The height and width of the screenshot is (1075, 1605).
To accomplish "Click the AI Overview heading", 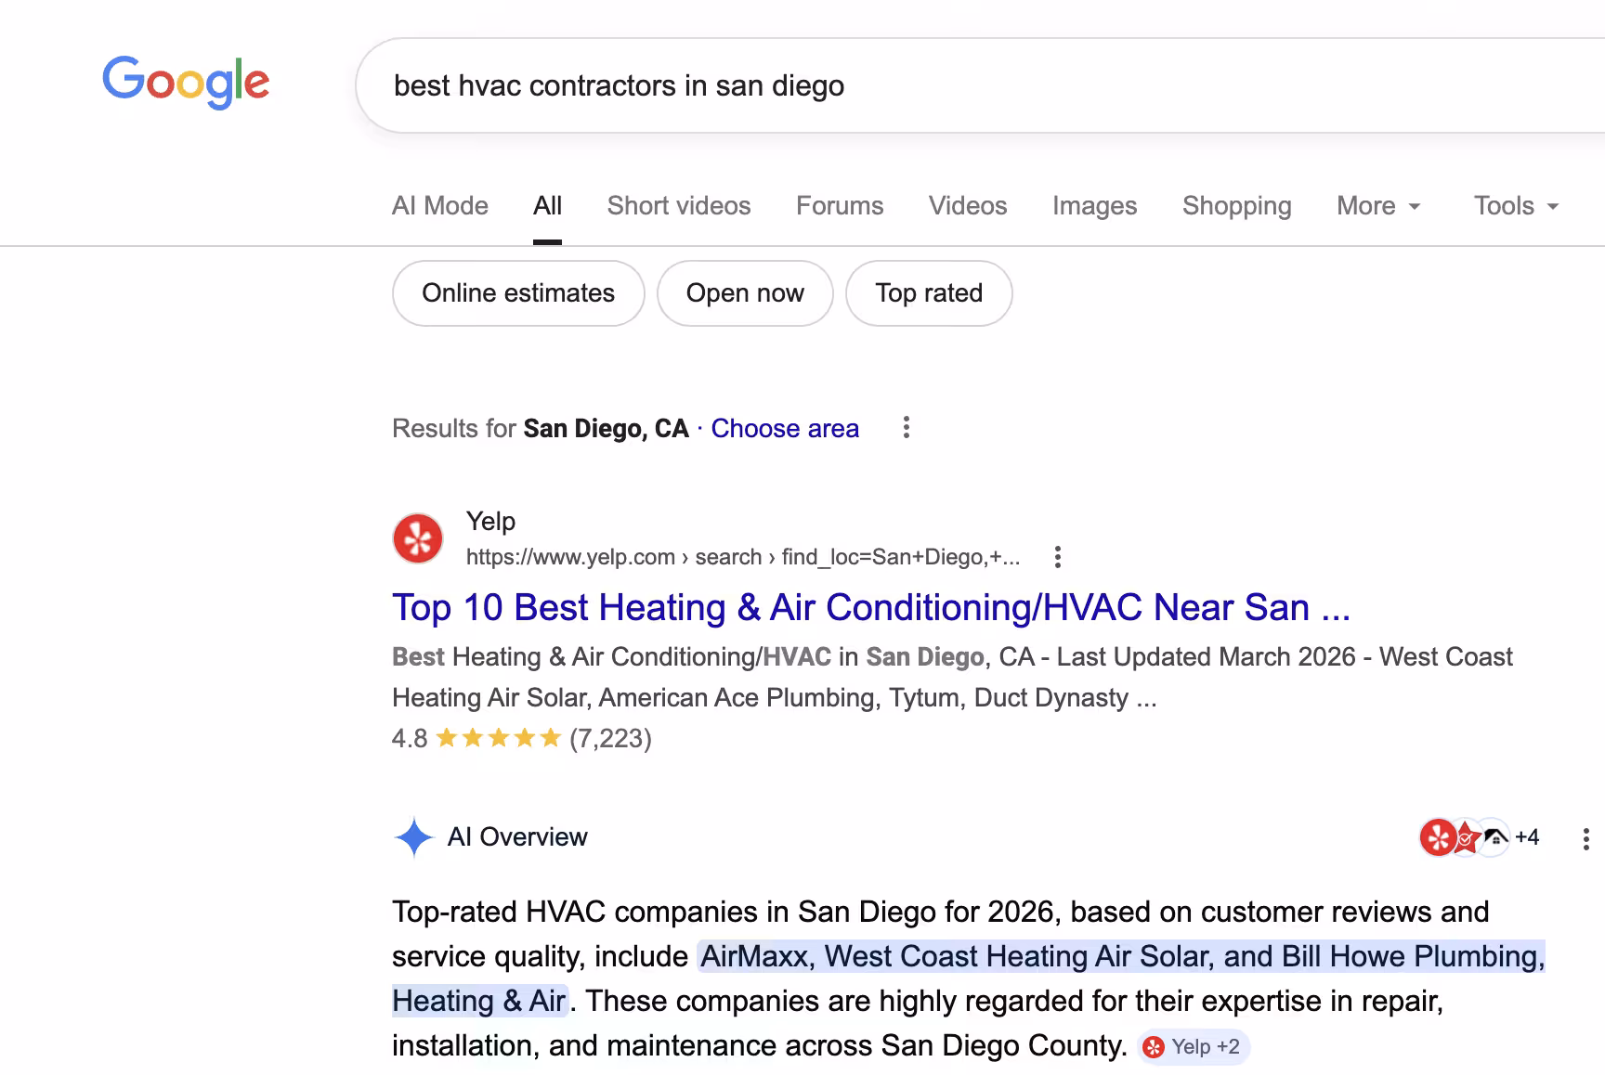I will point(517,837).
